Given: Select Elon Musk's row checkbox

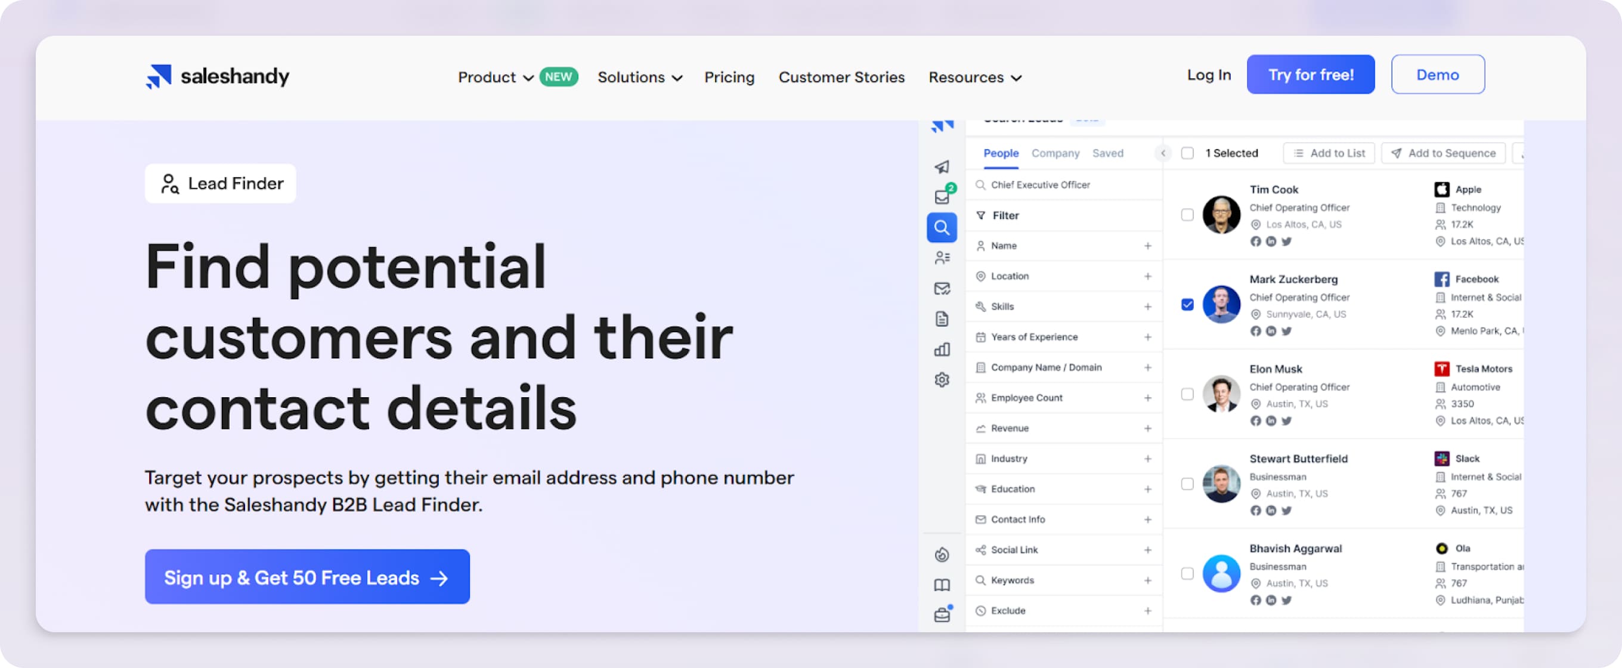Looking at the screenshot, I should (1187, 394).
